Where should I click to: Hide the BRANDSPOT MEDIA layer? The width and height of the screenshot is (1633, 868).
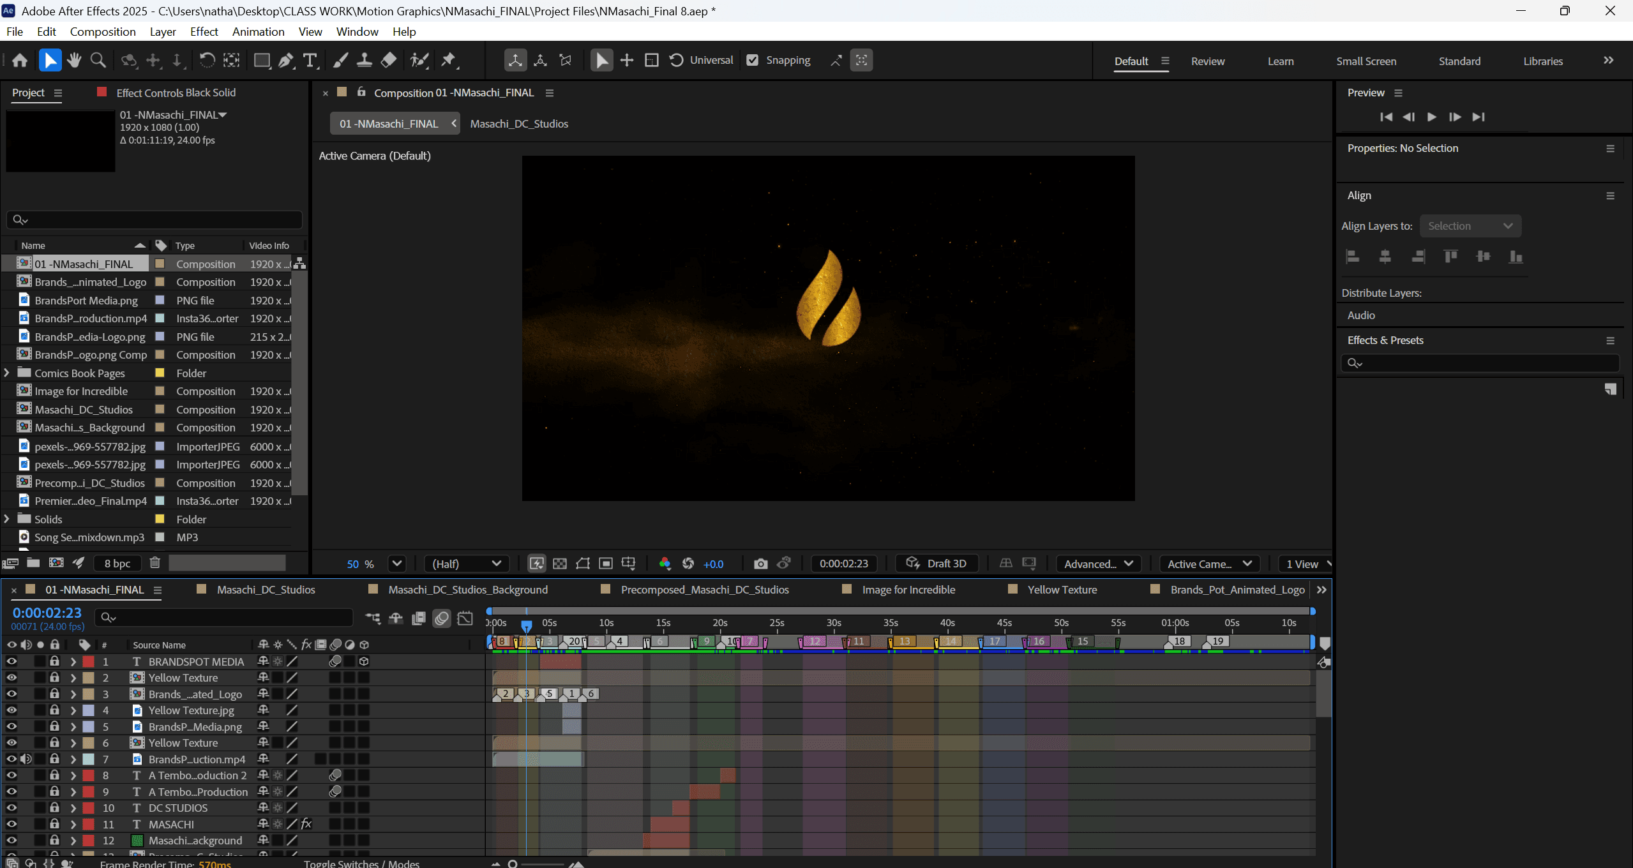(x=11, y=662)
